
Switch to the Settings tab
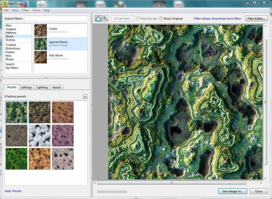pyautogui.click(x=27, y=88)
